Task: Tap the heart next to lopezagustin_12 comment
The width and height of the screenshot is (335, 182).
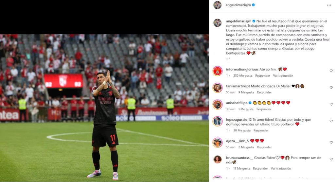Action: [331, 121]
